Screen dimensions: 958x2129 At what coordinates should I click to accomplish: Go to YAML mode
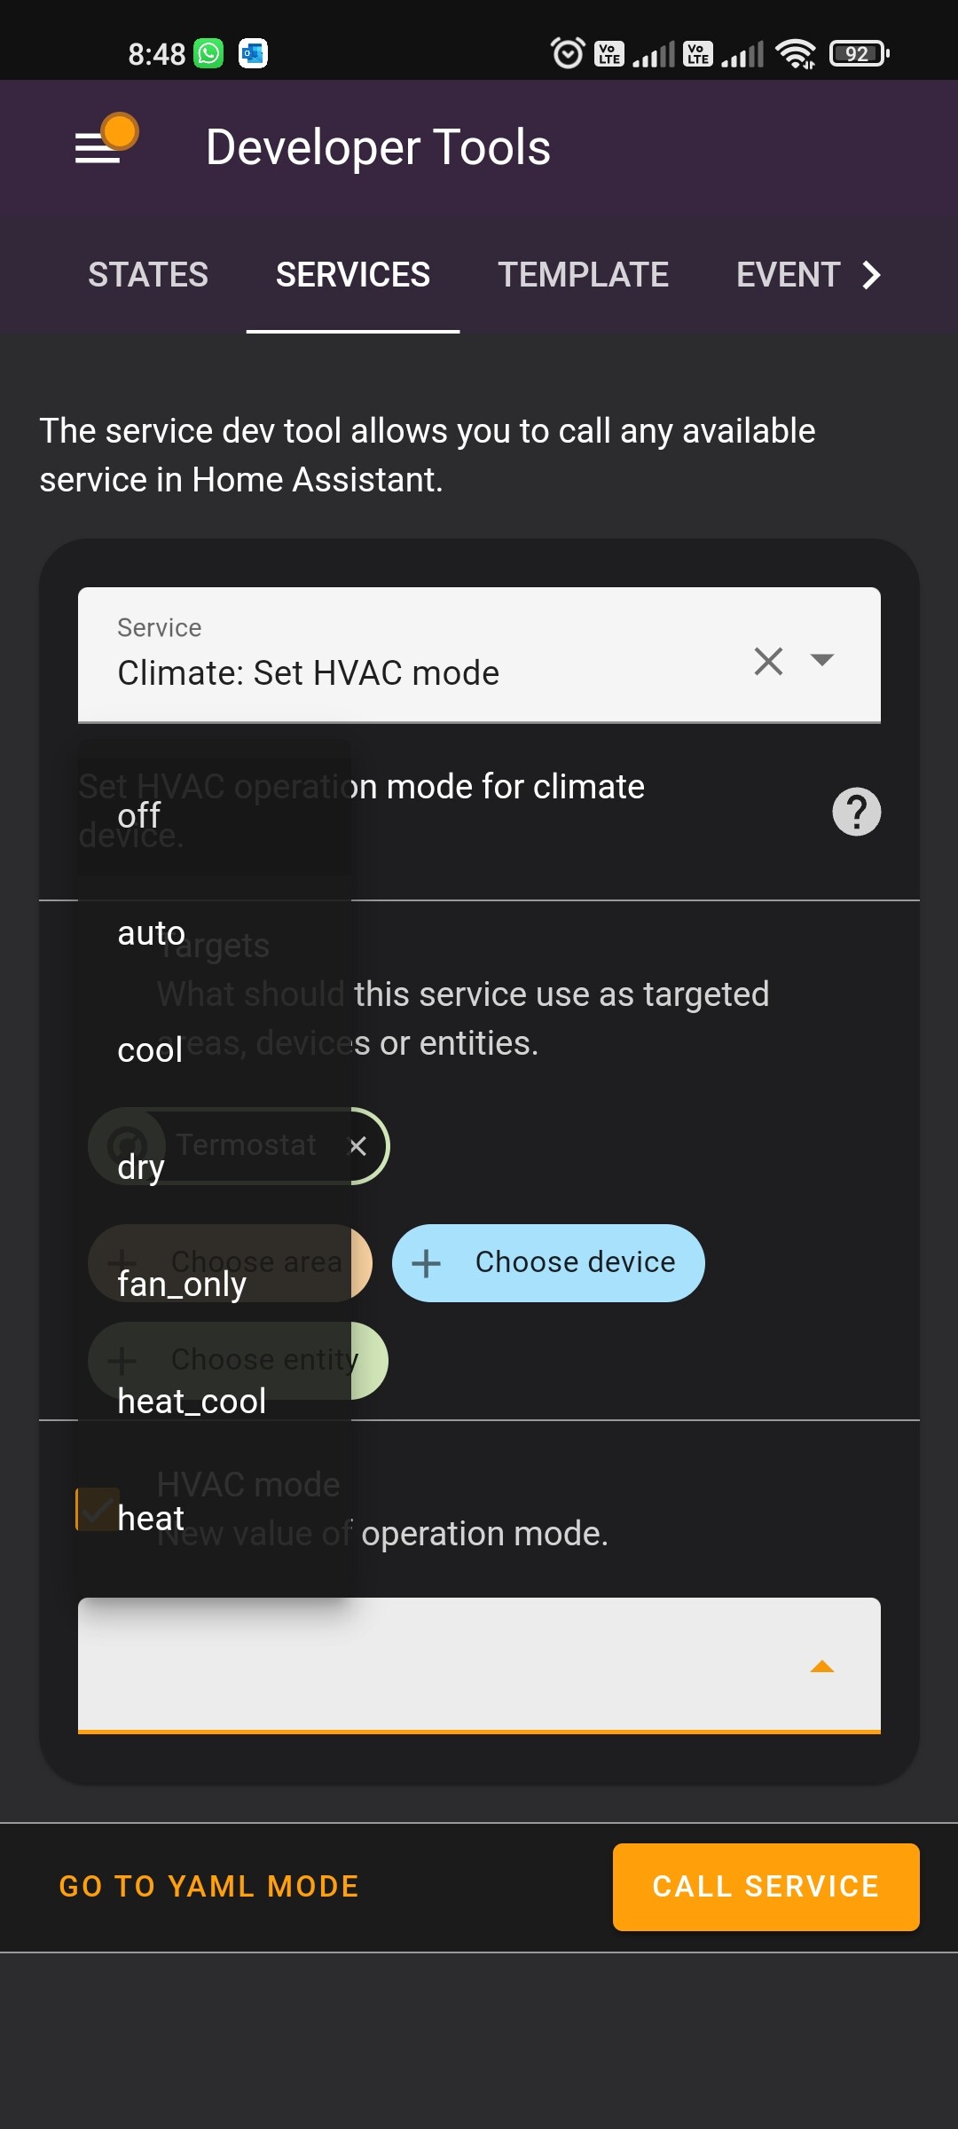[209, 1886]
